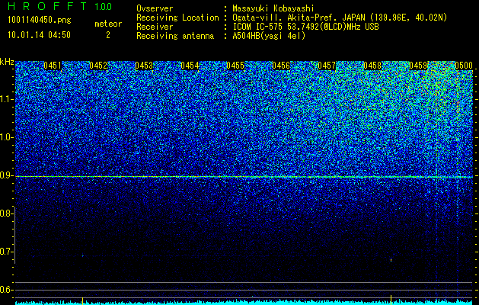Click the 0453 time label
The height and width of the screenshot is (305, 479).
click(x=144, y=66)
